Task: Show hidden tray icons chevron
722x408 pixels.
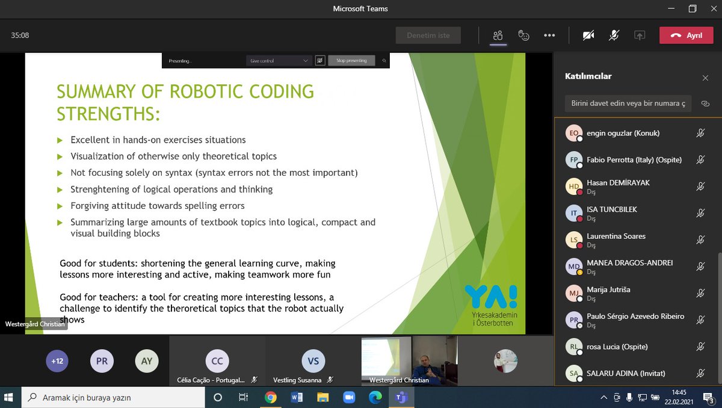Action: tap(604, 397)
